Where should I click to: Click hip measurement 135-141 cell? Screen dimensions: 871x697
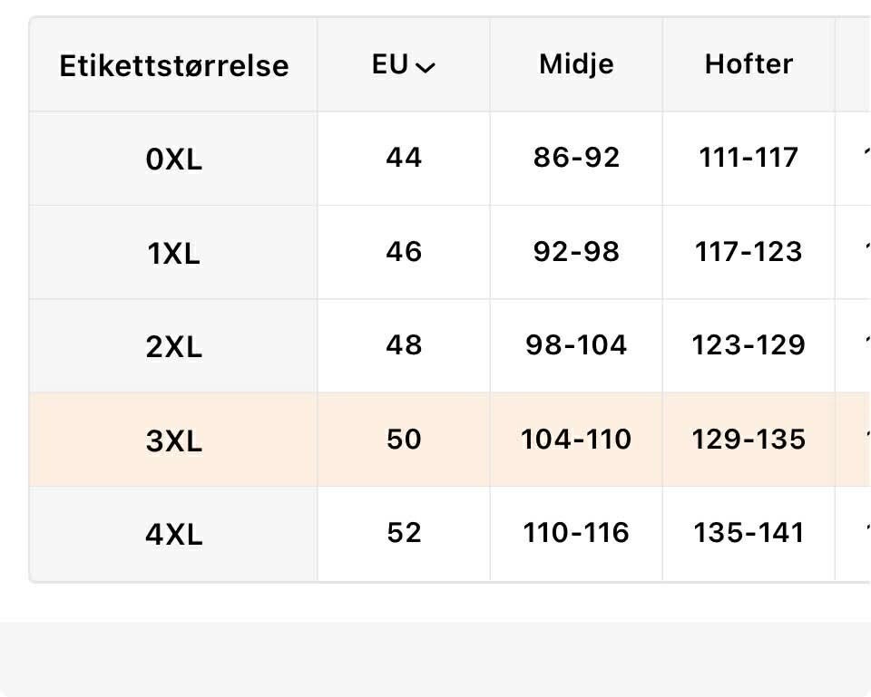coord(749,533)
